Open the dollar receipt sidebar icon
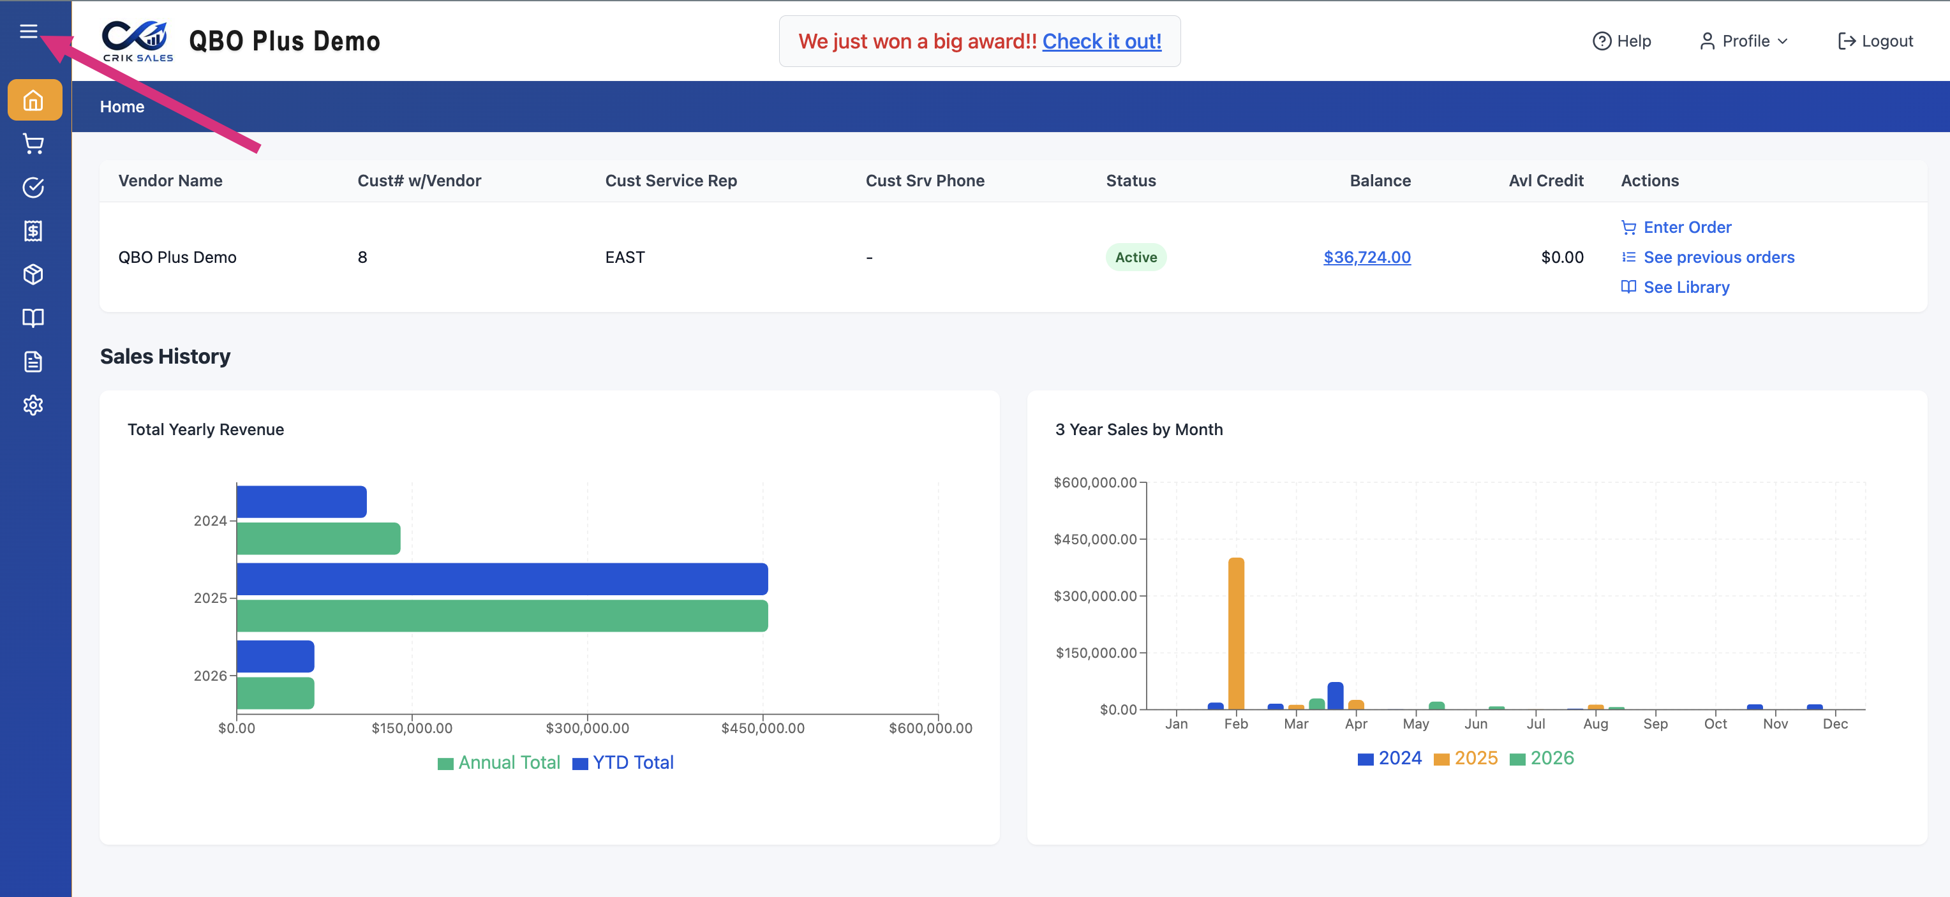 click(33, 231)
